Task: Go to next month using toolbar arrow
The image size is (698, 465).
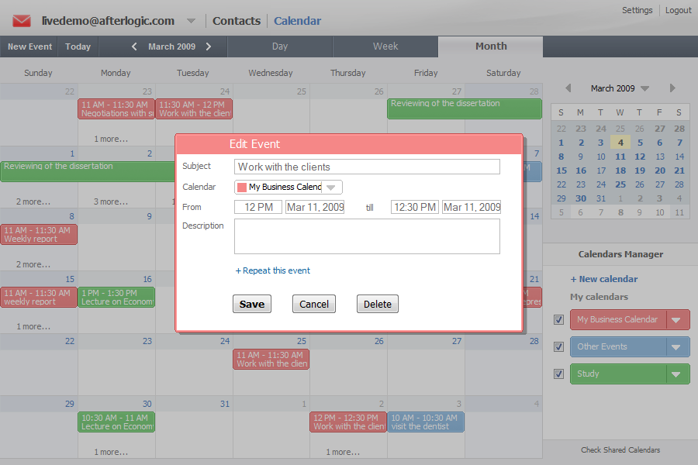Action: (209, 46)
